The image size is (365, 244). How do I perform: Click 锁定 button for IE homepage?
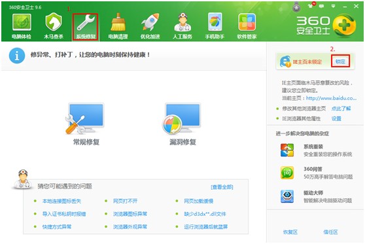pyautogui.click(x=340, y=61)
